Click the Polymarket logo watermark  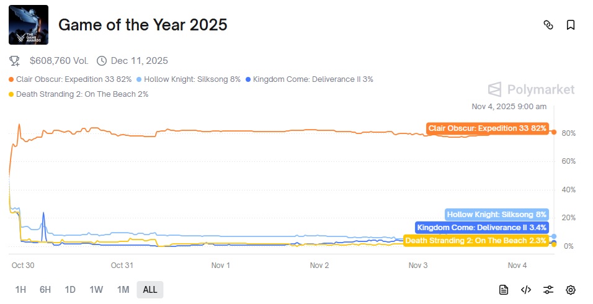coord(531,89)
